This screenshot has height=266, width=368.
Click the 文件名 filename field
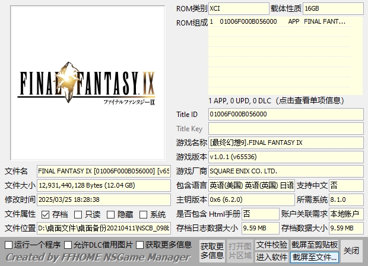104,171
